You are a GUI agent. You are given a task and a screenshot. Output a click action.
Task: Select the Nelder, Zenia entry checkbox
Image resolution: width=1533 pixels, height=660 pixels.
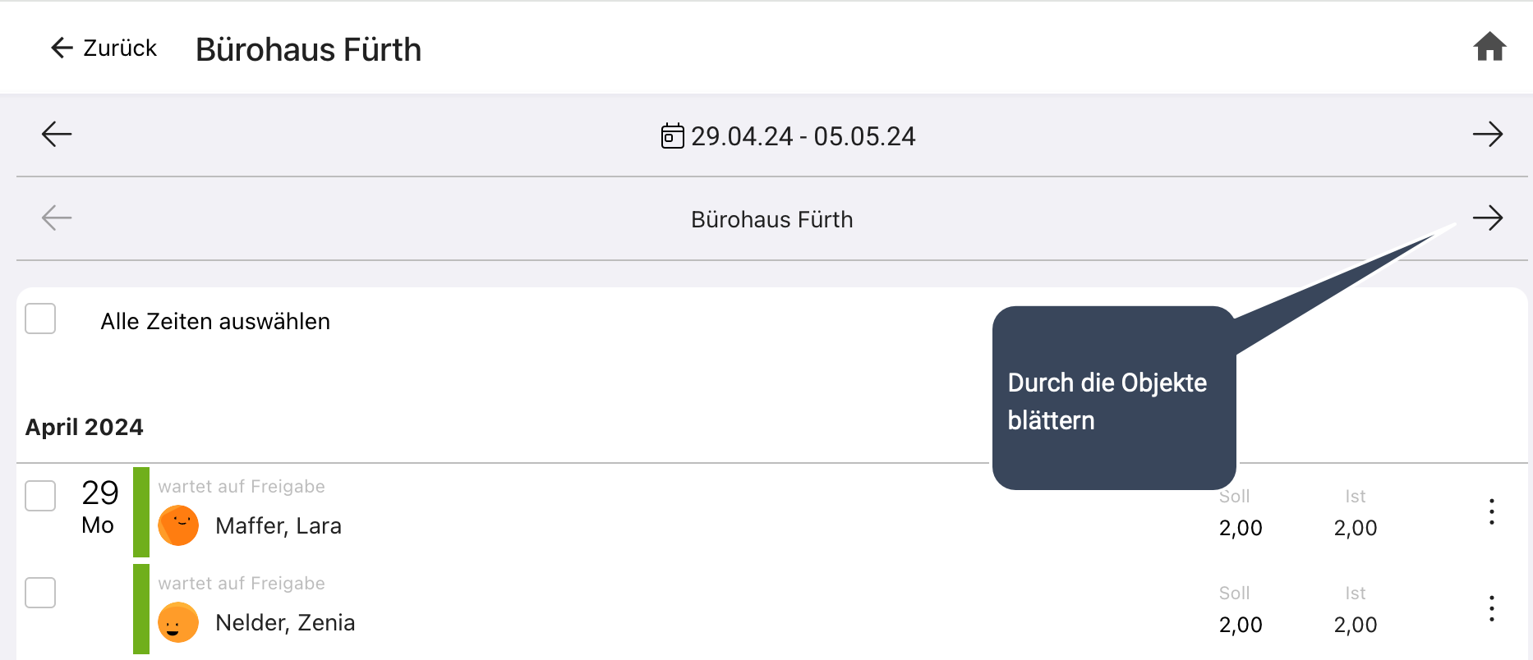click(x=40, y=593)
